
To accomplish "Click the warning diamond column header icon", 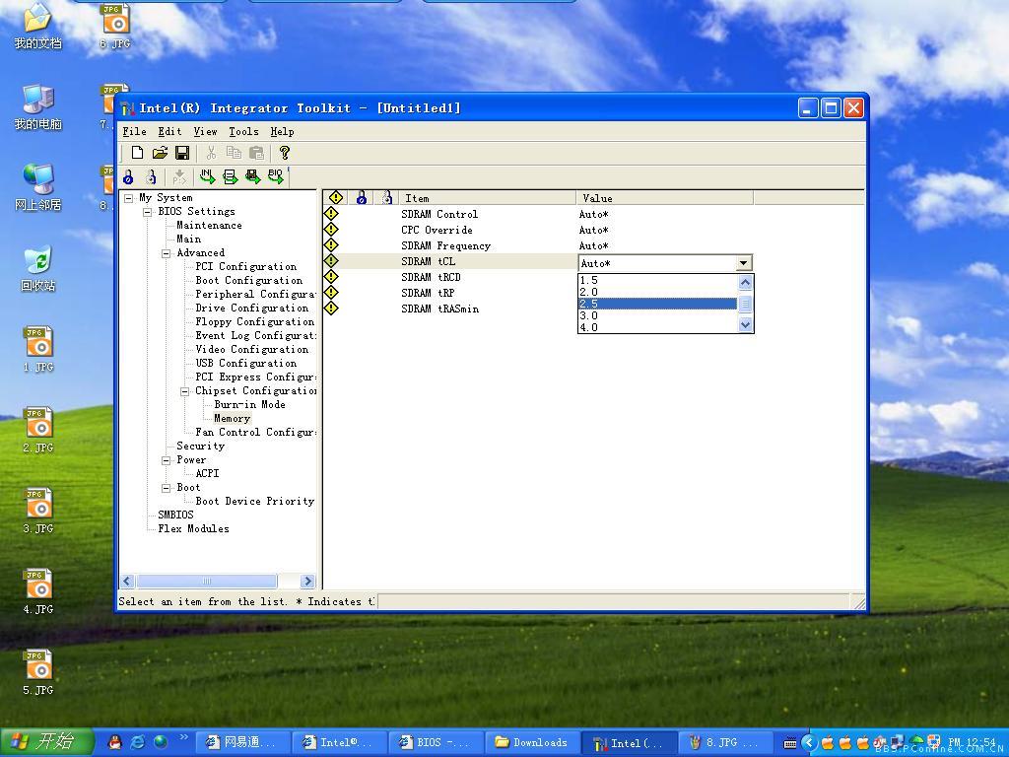I will [335, 197].
